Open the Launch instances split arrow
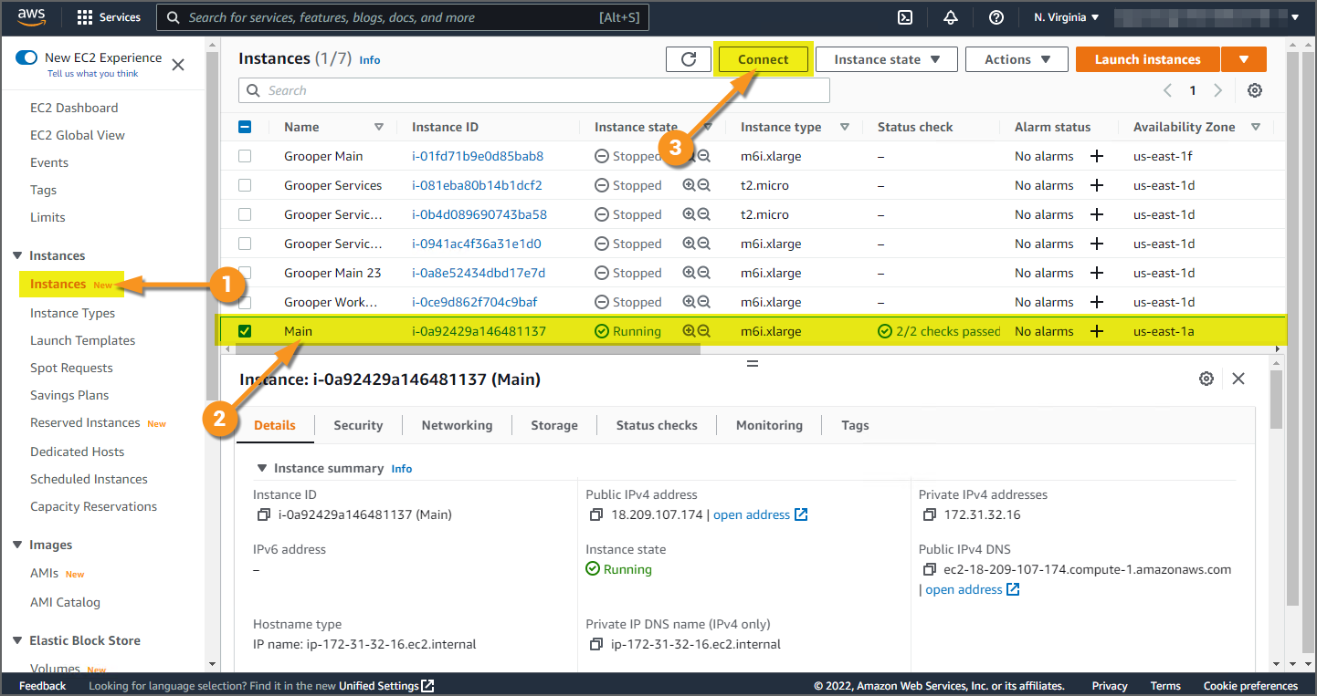 (x=1244, y=59)
